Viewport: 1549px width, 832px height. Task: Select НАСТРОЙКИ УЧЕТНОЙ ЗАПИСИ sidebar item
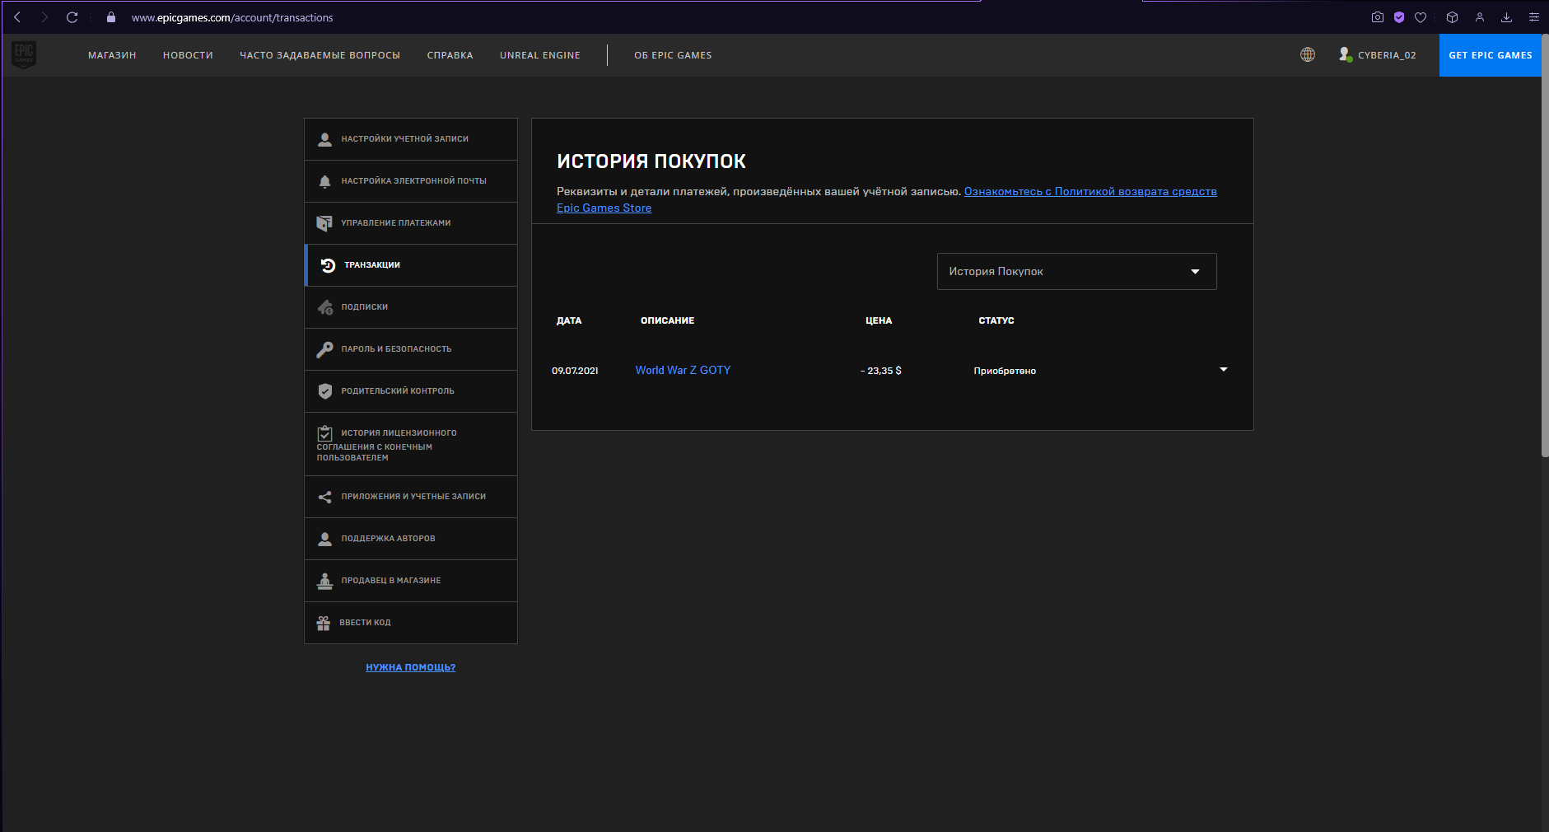pos(411,139)
